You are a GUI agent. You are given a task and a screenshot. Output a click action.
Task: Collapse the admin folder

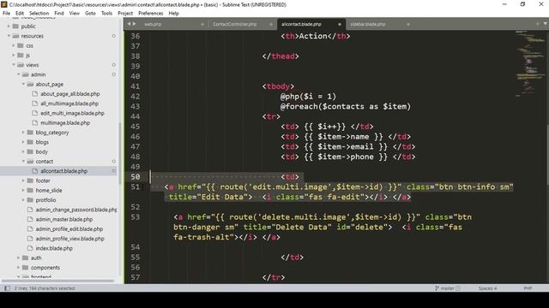click(19, 74)
